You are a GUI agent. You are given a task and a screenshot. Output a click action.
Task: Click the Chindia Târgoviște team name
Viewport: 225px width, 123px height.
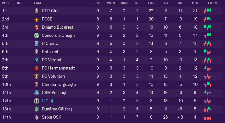tap(59, 85)
